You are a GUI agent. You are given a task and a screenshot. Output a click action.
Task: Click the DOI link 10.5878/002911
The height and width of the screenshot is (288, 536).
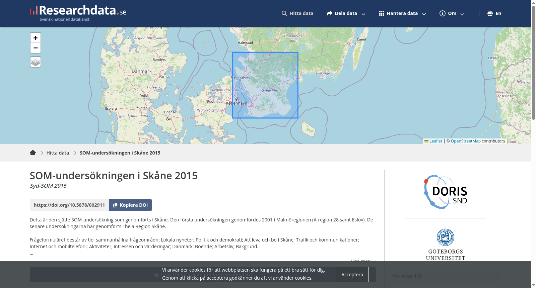(x=69, y=205)
